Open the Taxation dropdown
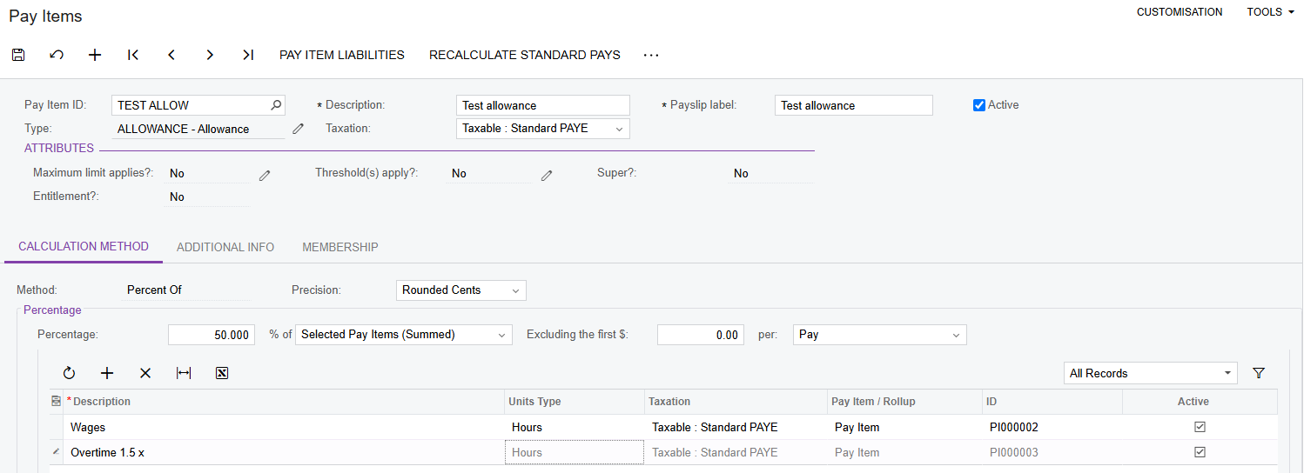Image resolution: width=1304 pixels, height=473 pixels. coord(542,129)
